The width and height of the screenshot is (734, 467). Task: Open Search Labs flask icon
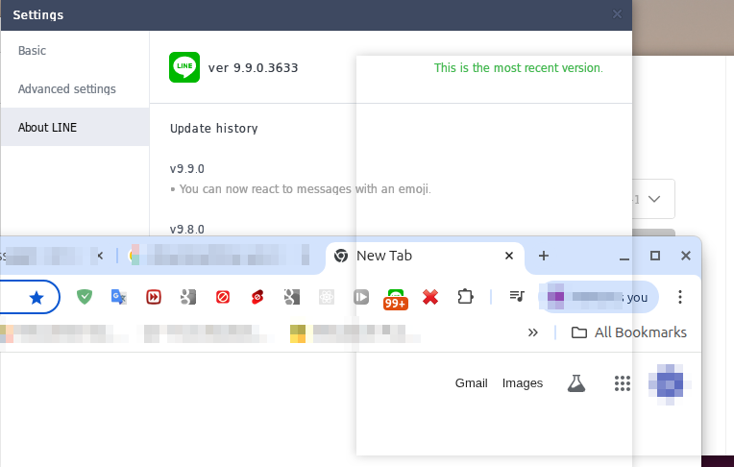(576, 383)
